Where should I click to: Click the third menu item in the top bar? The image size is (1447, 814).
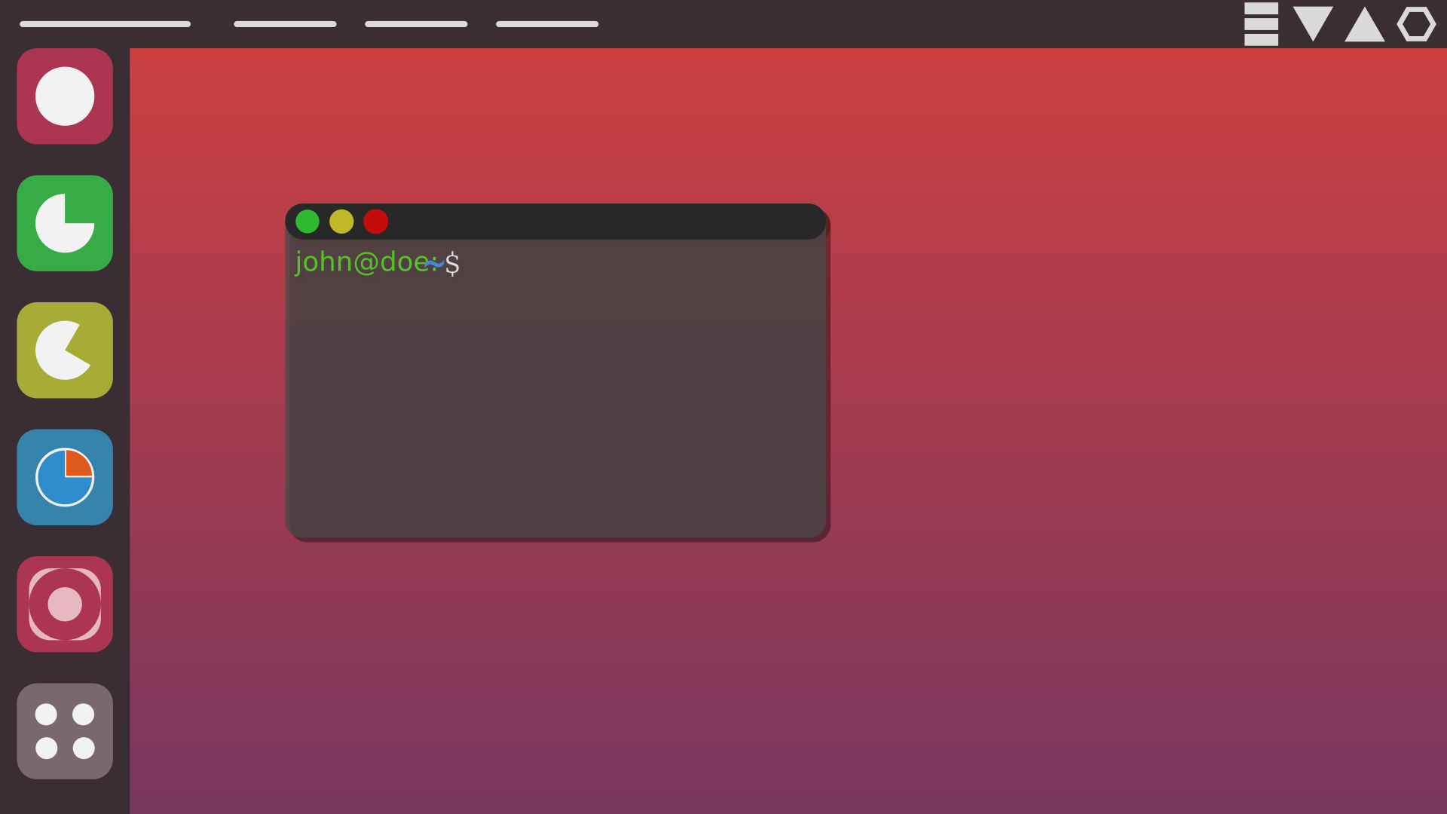[x=415, y=24]
